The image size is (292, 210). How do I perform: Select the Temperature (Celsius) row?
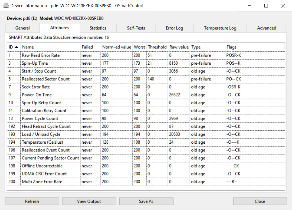(146, 142)
